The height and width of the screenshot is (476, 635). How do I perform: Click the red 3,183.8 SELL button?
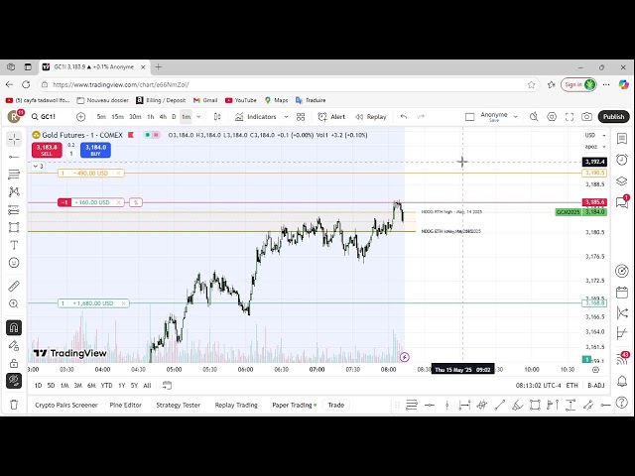click(47, 150)
